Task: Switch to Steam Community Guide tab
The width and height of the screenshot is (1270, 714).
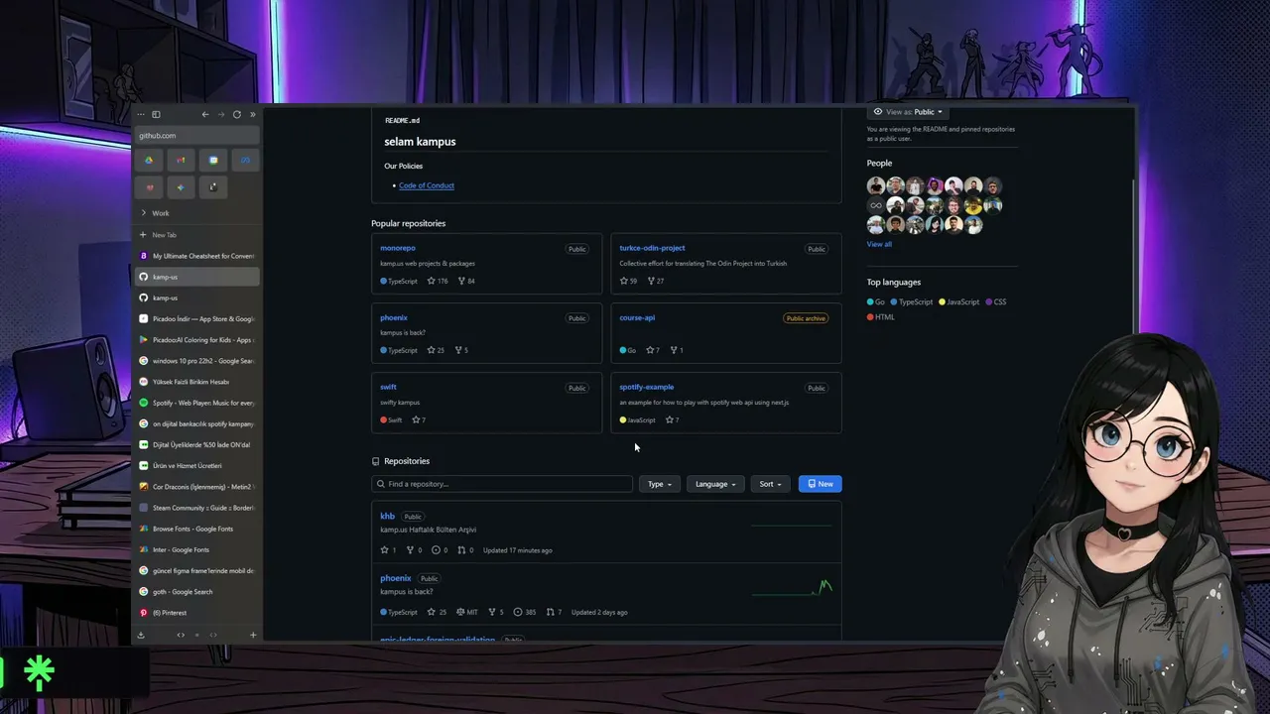Action: [x=196, y=508]
